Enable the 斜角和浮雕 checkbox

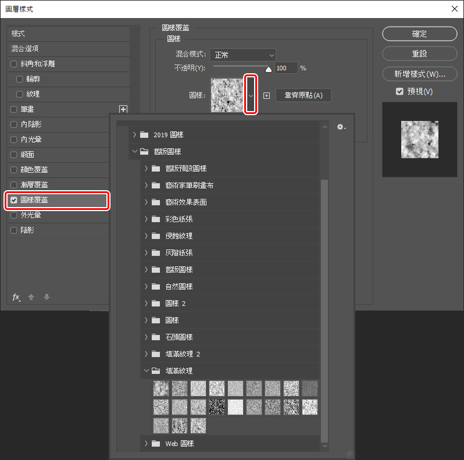tap(14, 64)
